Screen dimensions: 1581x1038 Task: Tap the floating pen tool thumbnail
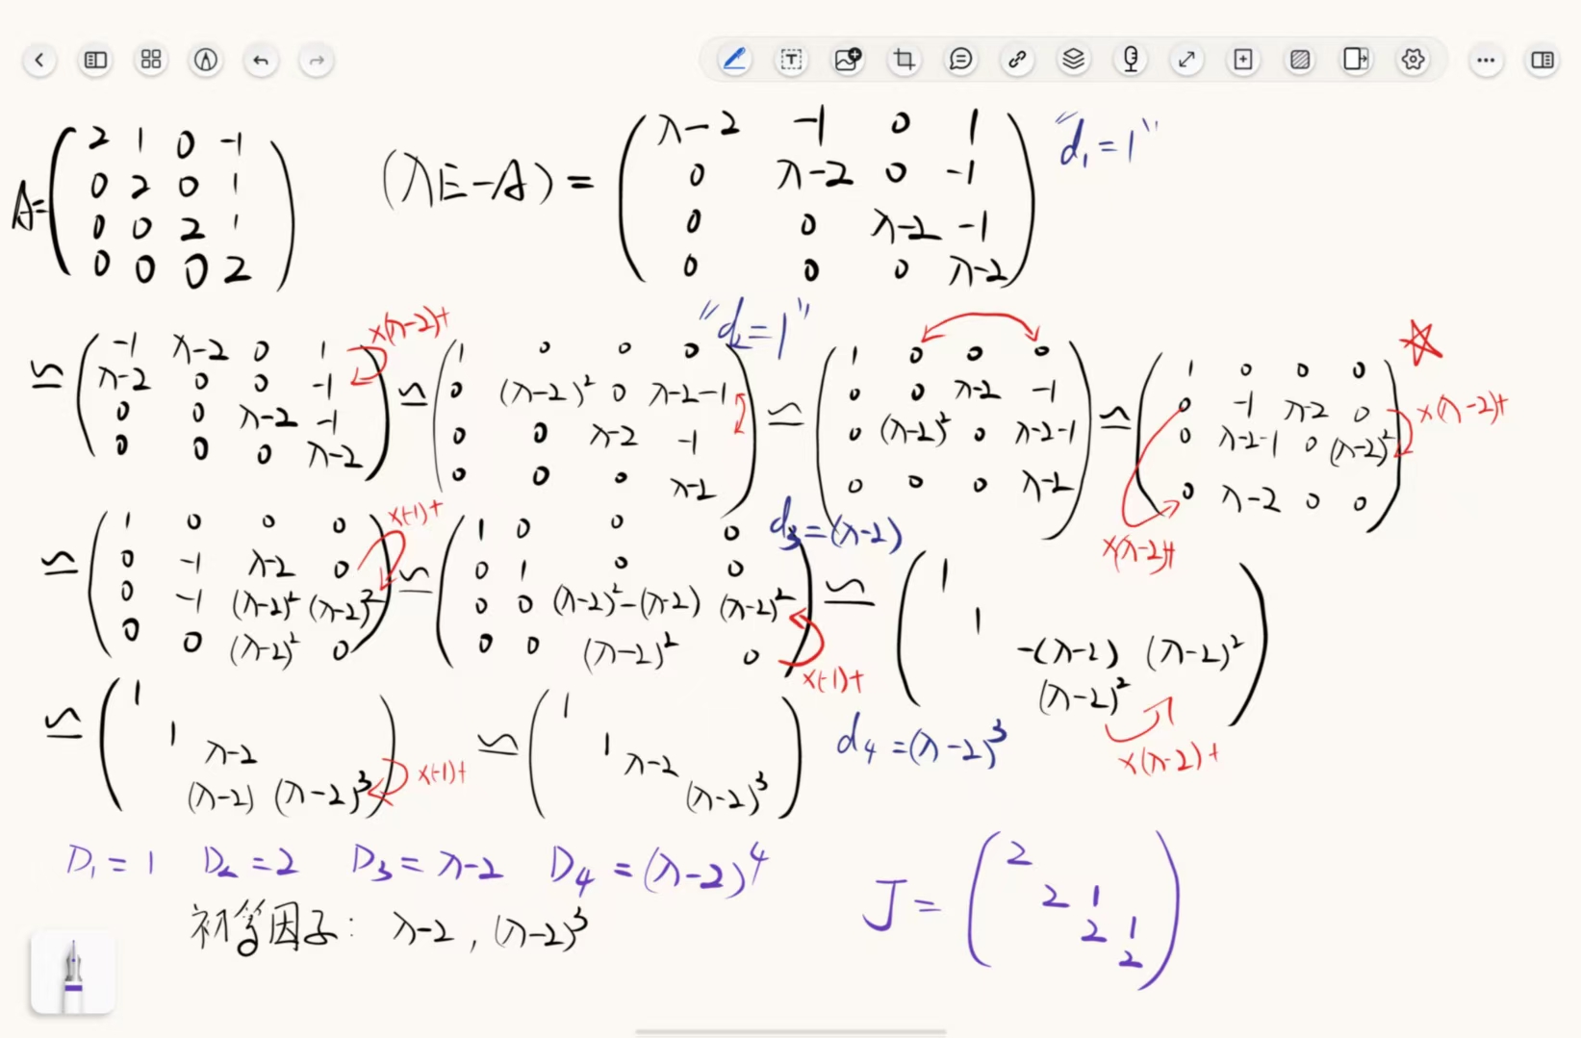coord(73,973)
